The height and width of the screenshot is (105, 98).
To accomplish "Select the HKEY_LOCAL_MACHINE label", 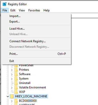I will click(x=31, y=96).
